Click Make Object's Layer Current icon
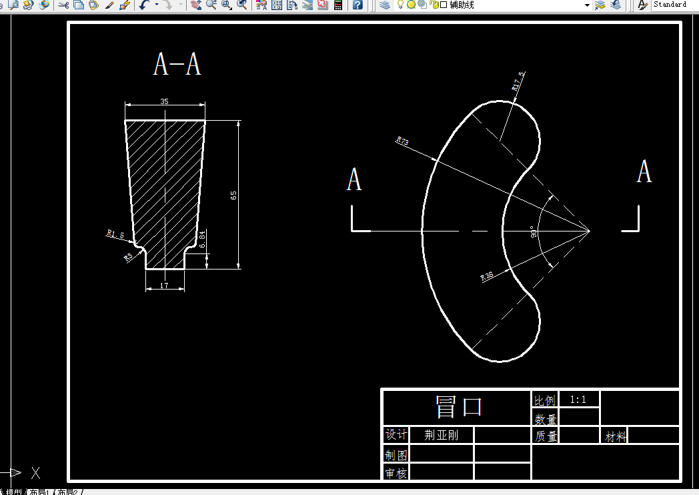Image resolution: width=699 pixels, height=495 pixels. pyautogui.click(x=600, y=5)
